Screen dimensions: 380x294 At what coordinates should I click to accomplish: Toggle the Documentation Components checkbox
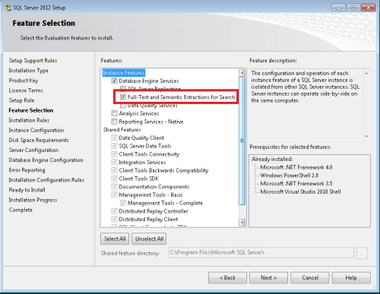(x=114, y=187)
